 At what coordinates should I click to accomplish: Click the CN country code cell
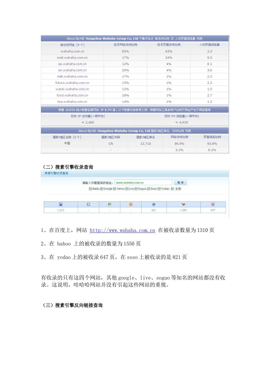[x=111, y=144]
